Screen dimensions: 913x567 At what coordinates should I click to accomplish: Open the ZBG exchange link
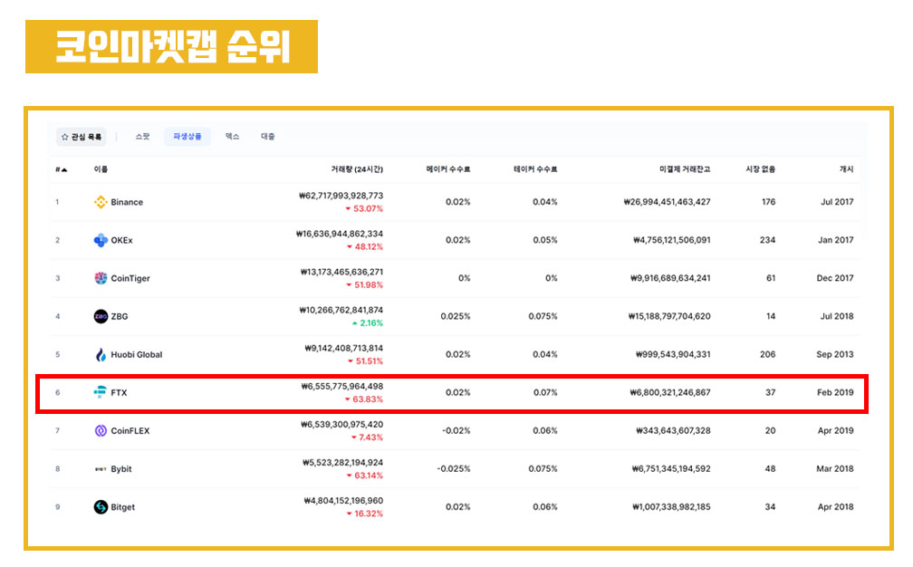pos(120,317)
